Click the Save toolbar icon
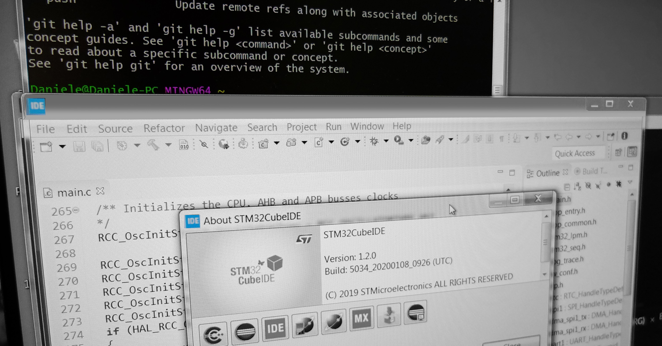The width and height of the screenshot is (662, 346). click(x=79, y=146)
